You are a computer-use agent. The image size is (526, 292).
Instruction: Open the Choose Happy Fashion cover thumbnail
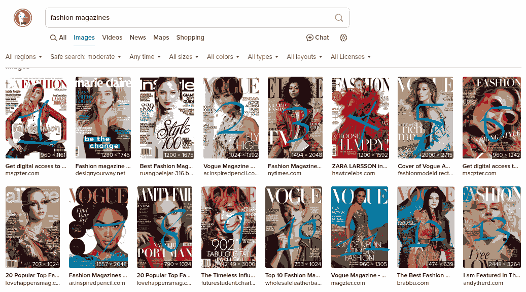(360, 118)
